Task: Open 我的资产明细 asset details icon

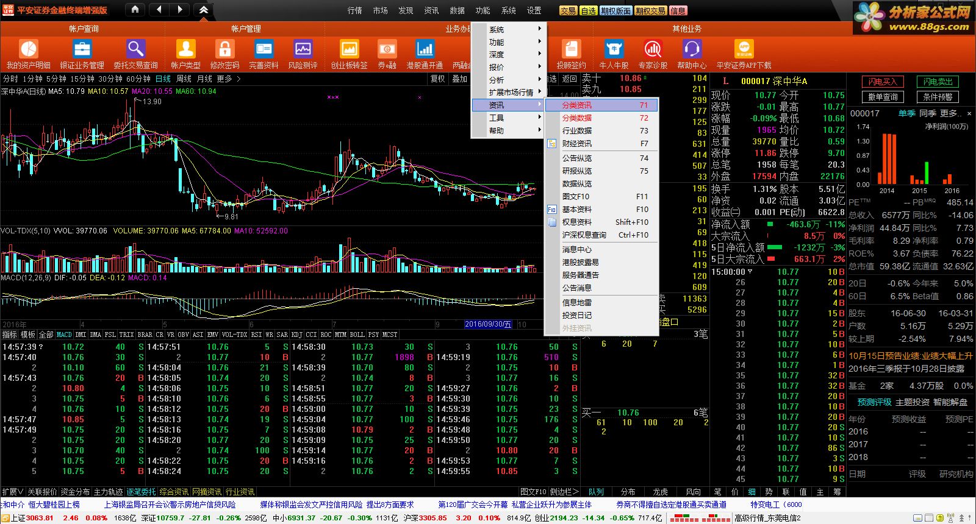Action: [x=29, y=49]
